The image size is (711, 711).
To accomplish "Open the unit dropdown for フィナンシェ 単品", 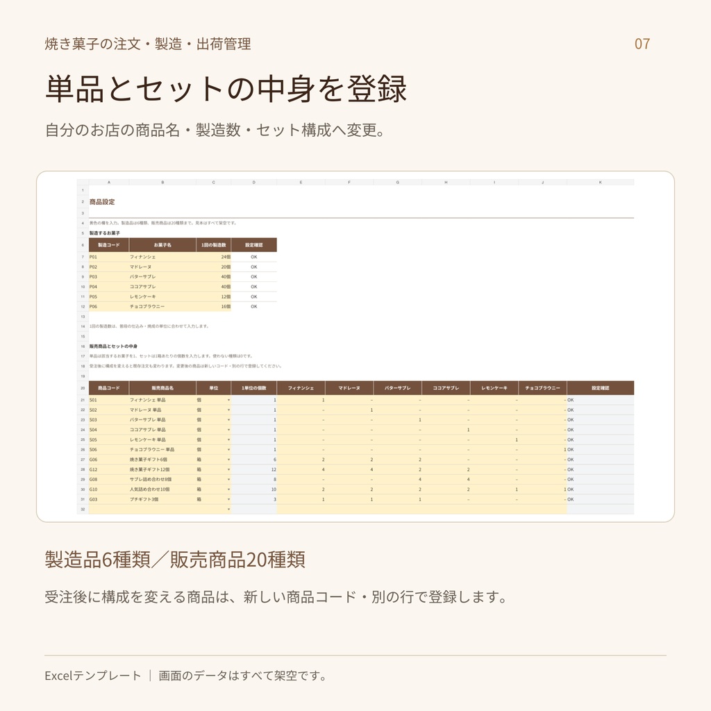I will click(228, 400).
